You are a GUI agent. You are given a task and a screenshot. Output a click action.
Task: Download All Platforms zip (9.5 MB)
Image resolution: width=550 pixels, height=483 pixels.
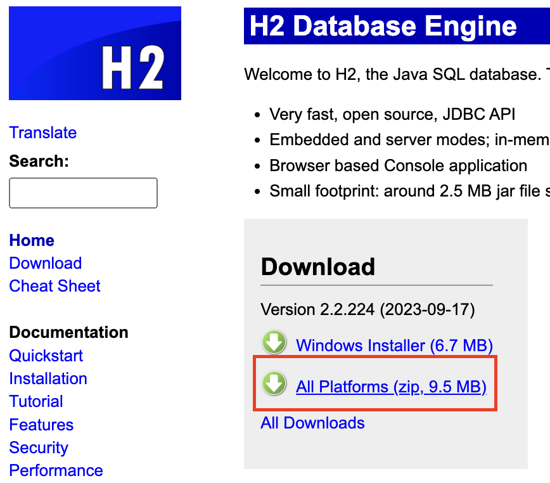(391, 387)
